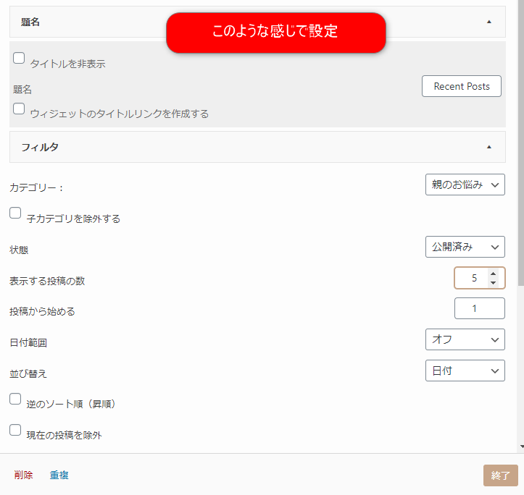This screenshot has height=495, width=524.
Task: Click the Recent Posts title input field
Action: [462, 86]
